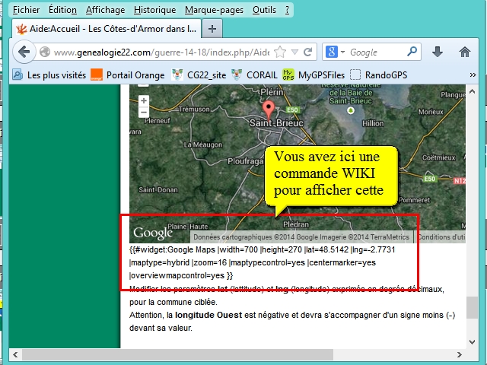Zoom in the map with plus button
This screenshot has height=365, width=487.
point(144,100)
